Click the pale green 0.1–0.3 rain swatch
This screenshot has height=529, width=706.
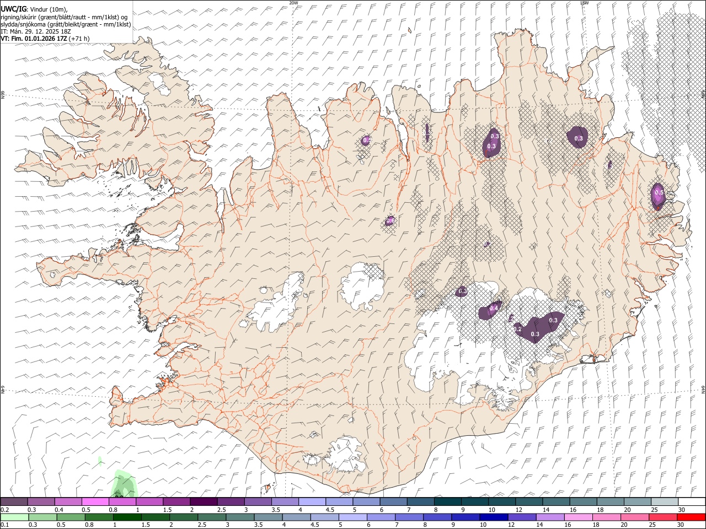(x=14, y=517)
